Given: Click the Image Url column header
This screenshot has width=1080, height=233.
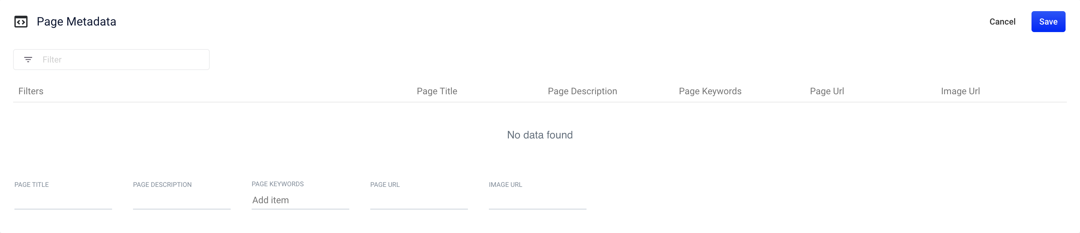Looking at the screenshot, I should point(960,91).
